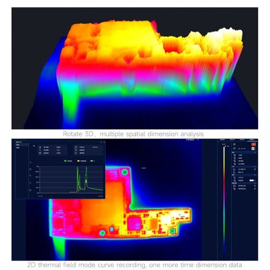Open the third top tab in right panel
Image resolution: width=270 pixels, height=270 pixels.
pyautogui.click(x=242, y=139)
